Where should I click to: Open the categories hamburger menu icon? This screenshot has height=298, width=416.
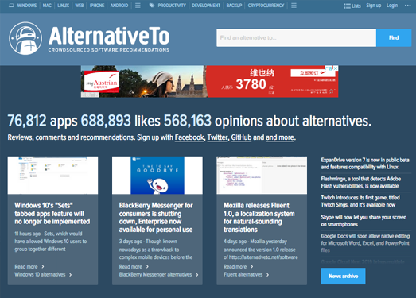click(294, 6)
